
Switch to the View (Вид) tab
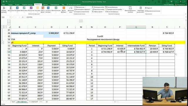click(63, 5)
